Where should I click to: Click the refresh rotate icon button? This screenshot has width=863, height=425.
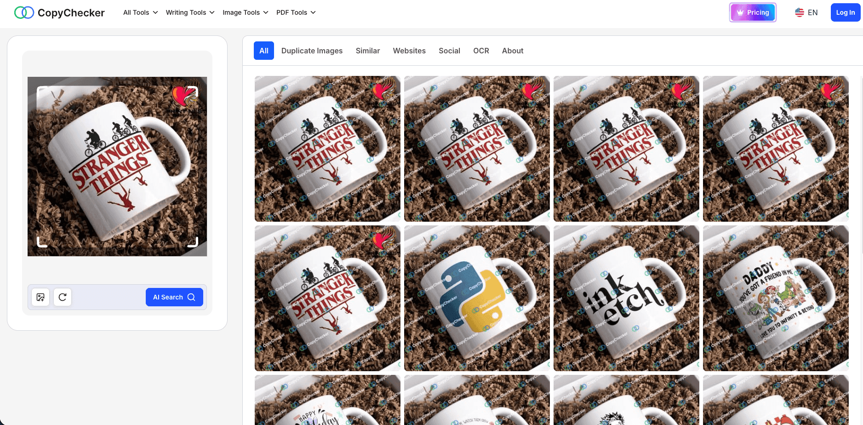(63, 297)
